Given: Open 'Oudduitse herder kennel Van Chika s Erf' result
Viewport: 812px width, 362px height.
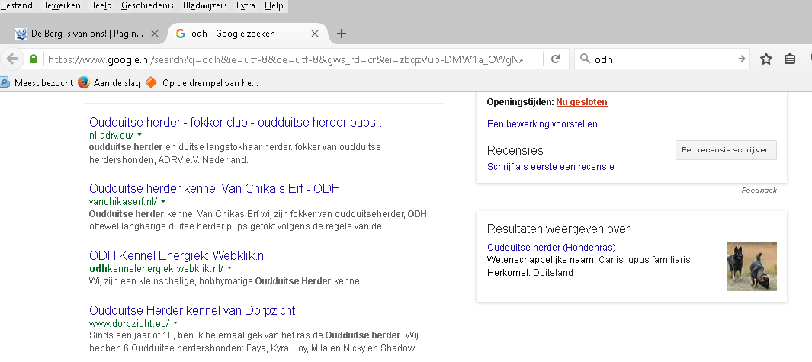Looking at the screenshot, I should pos(220,188).
